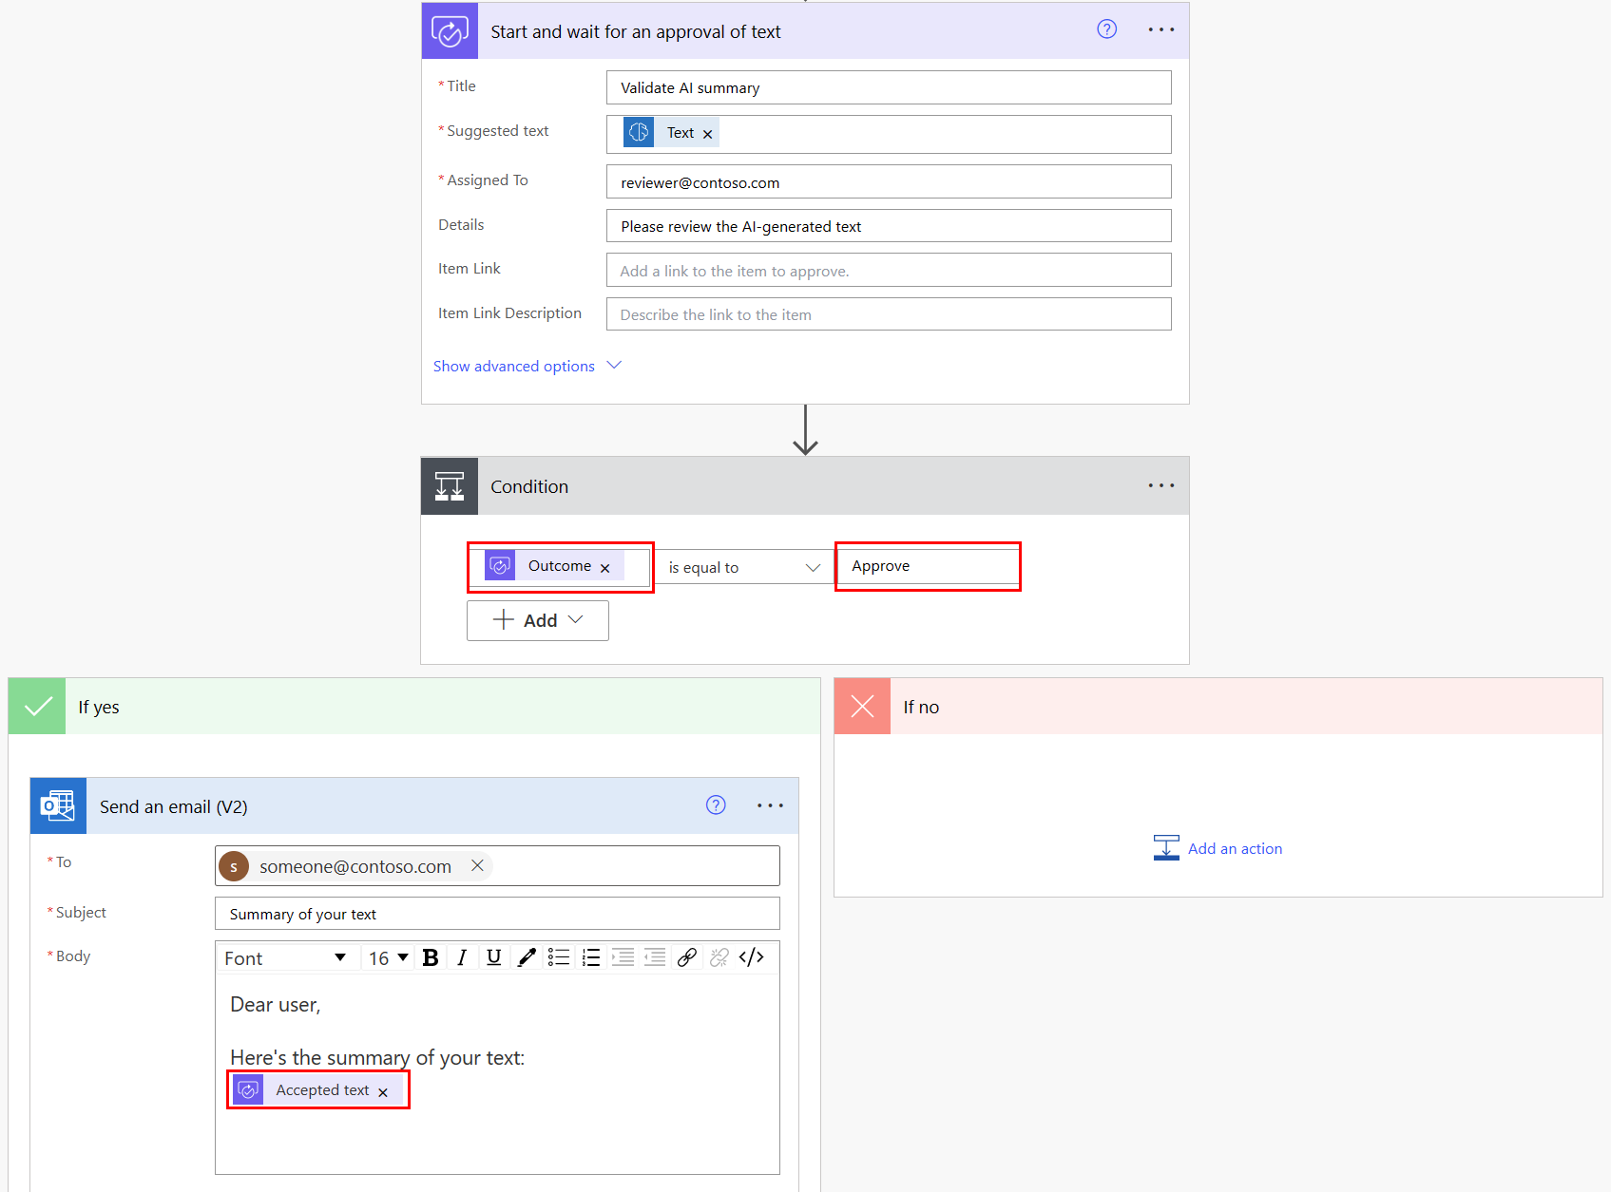This screenshot has width=1611, height=1192.
Task: Open the font color highlighter tool
Action: pos(526,957)
